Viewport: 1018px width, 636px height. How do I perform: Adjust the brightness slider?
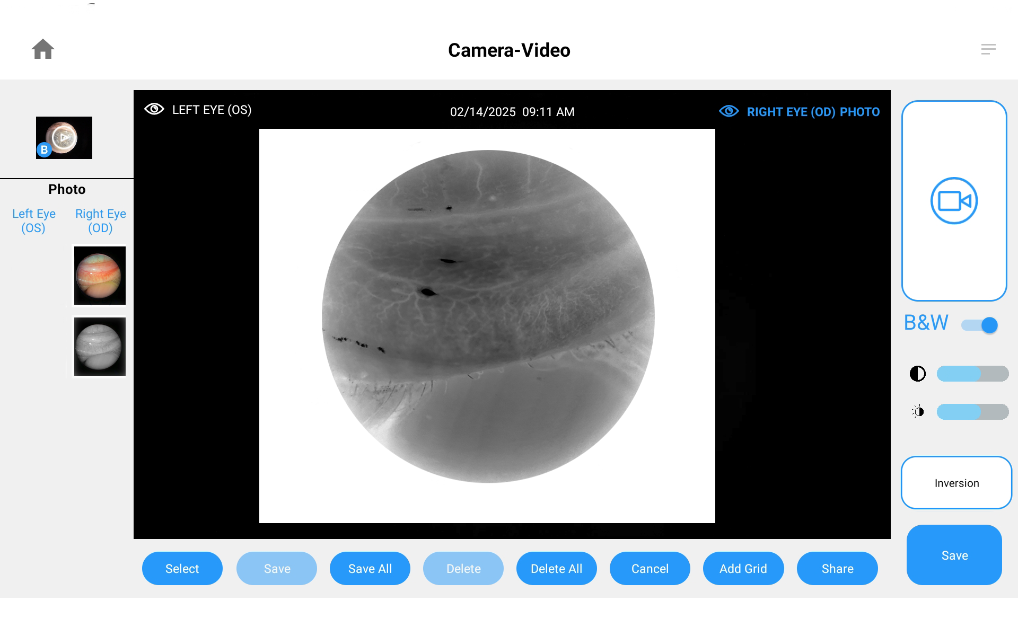click(972, 412)
